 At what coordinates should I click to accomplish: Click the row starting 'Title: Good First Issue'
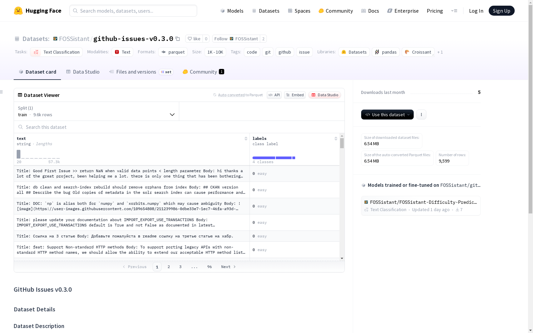click(177, 173)
